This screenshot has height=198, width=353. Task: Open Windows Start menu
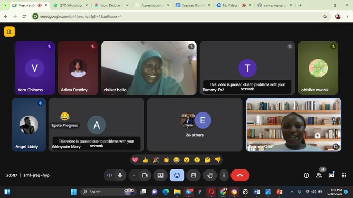[74, 192]
